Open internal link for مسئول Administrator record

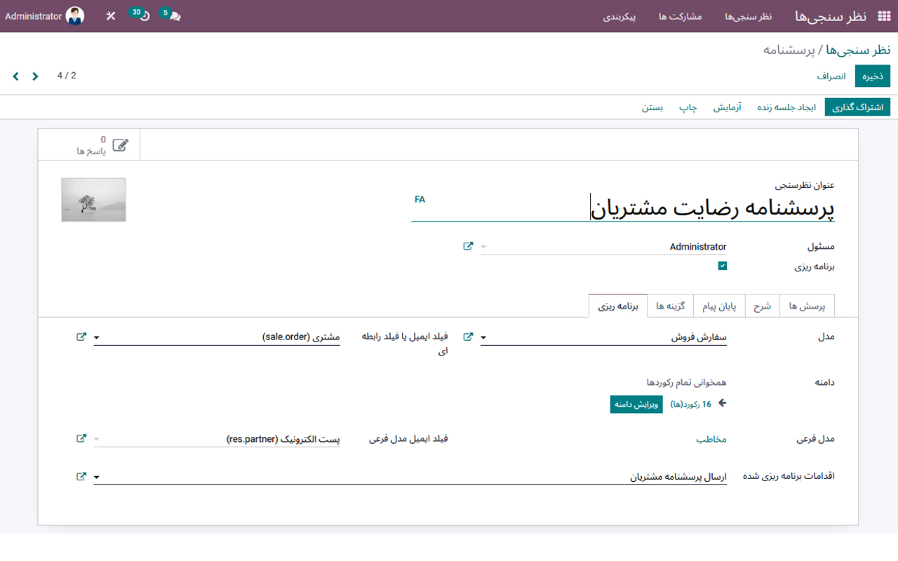(x=469, y=246)
